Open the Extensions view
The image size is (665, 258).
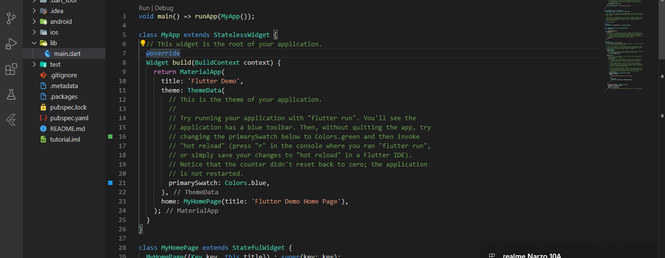pyautogui.click(x=11, y=69)
